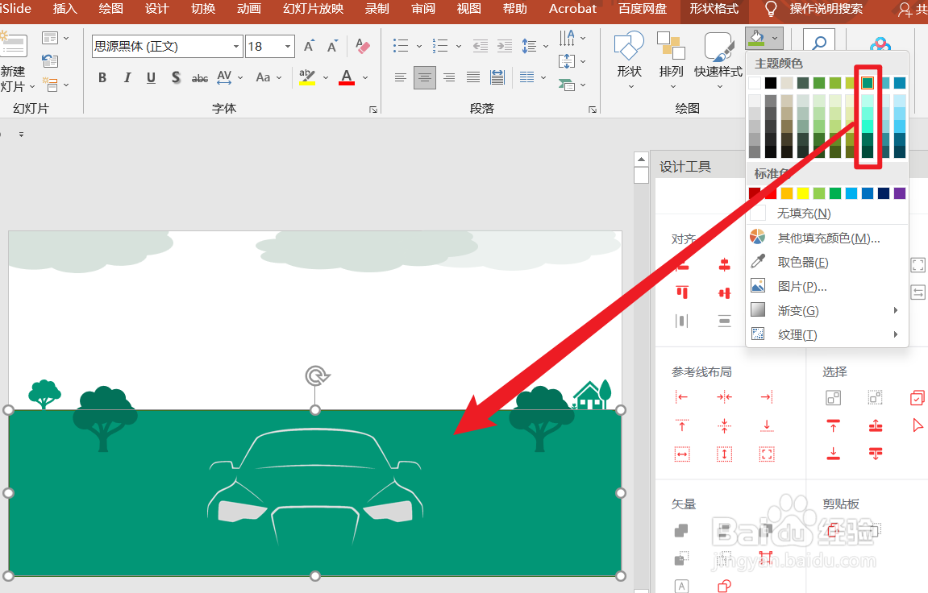This screenshot has width=928, height=593.
Task: Open the 形状格式 ribbon tab
Action: [714, 9]
